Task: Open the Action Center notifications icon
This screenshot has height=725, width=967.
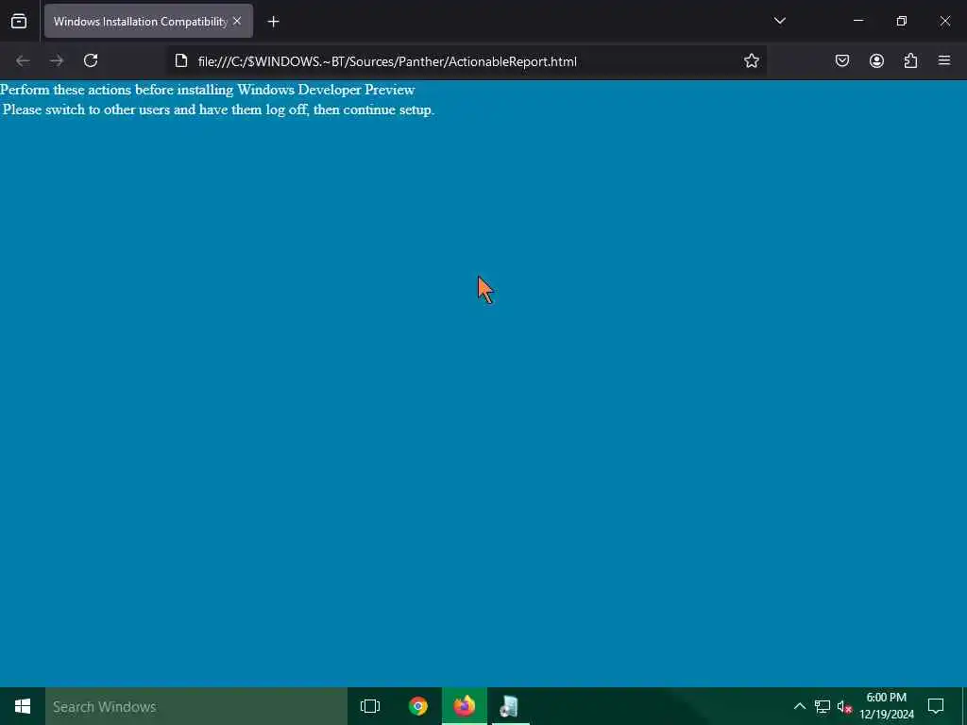Action: [x=936, y=706]
